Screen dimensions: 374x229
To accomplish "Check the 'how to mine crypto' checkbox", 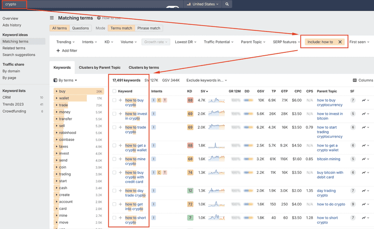I will 114,159.
